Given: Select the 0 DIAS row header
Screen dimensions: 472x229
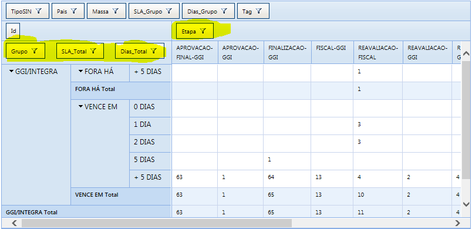Looking at the screenshot, I should point(150,108).
